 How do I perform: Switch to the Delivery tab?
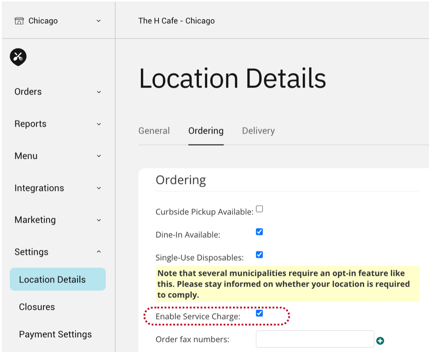(x=258, y=131)
